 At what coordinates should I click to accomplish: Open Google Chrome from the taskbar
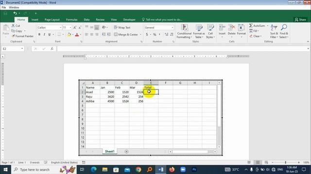click(x=138, y=169)
